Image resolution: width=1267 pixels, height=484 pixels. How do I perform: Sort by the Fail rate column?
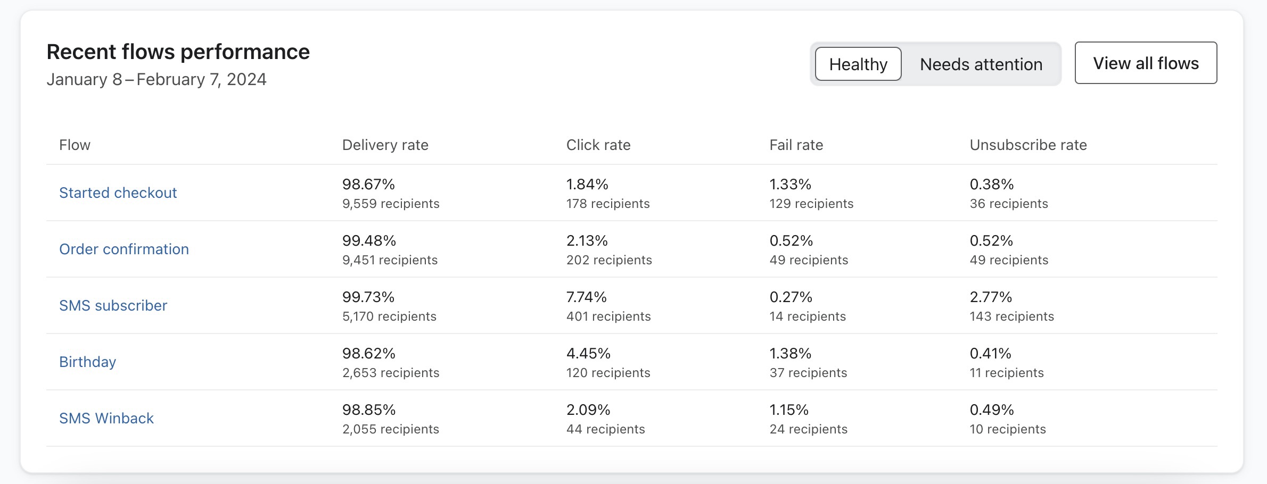[x=796, y=144]
